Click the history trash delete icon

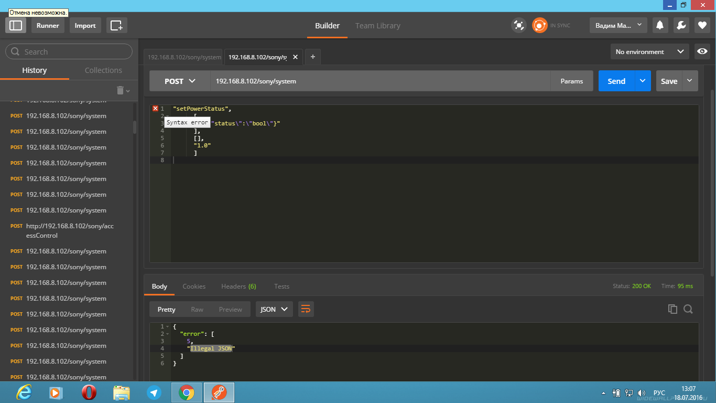(x=121, y=90)
